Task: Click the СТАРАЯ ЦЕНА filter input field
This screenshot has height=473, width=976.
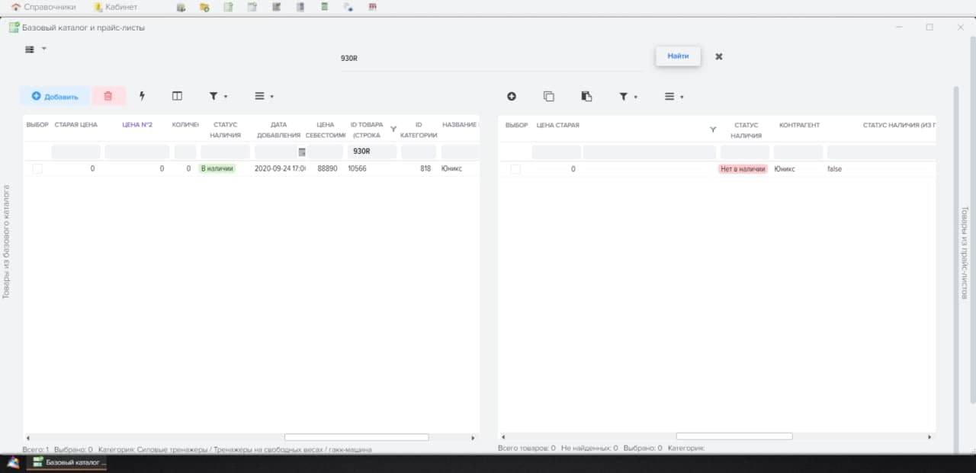Action: 75,152
